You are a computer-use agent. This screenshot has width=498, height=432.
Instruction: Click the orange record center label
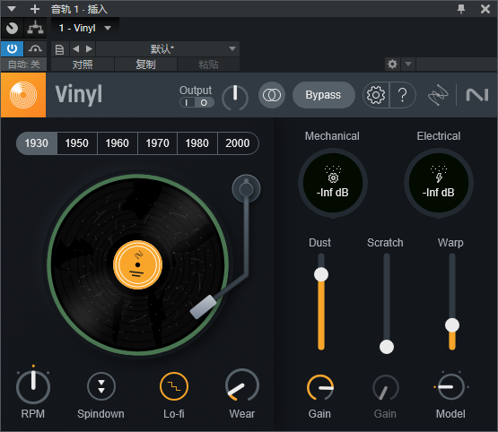(137, 264)
